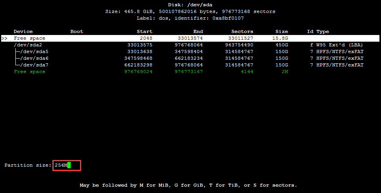Click the Size column header
Image resolution: width=381 pixels, height=193 pixels.
[281, 31]
